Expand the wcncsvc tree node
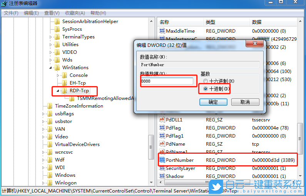Viewport: 306px width, 196px height. tap(43, 152)
